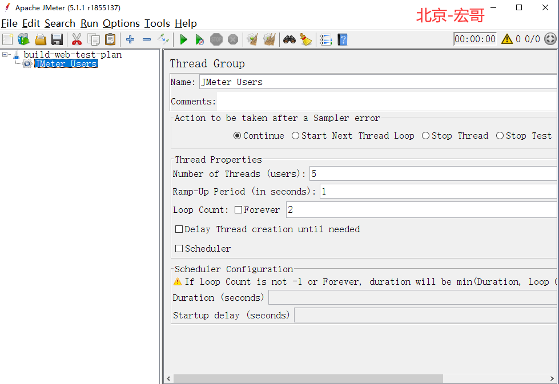Enable the Scheduler checkbox
The image size is (559, 384).
179,248
